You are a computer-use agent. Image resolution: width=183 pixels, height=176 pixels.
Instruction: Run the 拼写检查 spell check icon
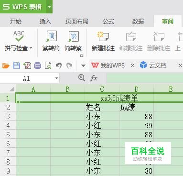point(19,36)
